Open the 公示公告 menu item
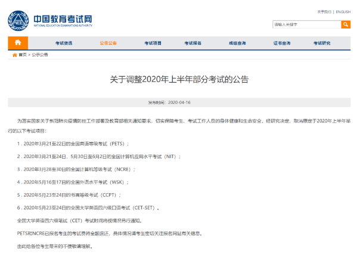Viewport: 357px width, 255px height. click(x=108, y=43)
